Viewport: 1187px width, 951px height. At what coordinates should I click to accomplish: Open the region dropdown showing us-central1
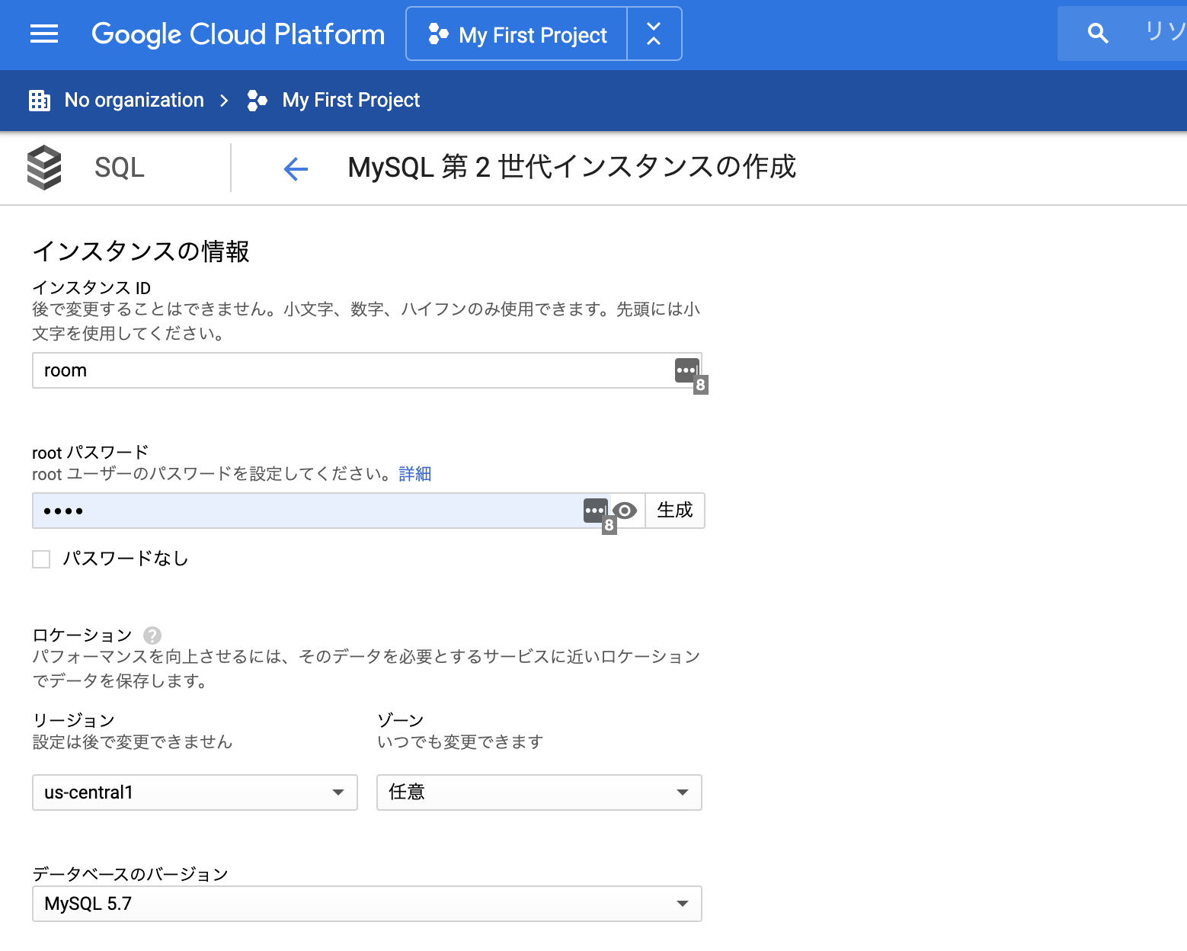point(195,792)
